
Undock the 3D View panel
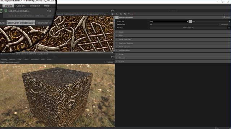pos(112,57)
